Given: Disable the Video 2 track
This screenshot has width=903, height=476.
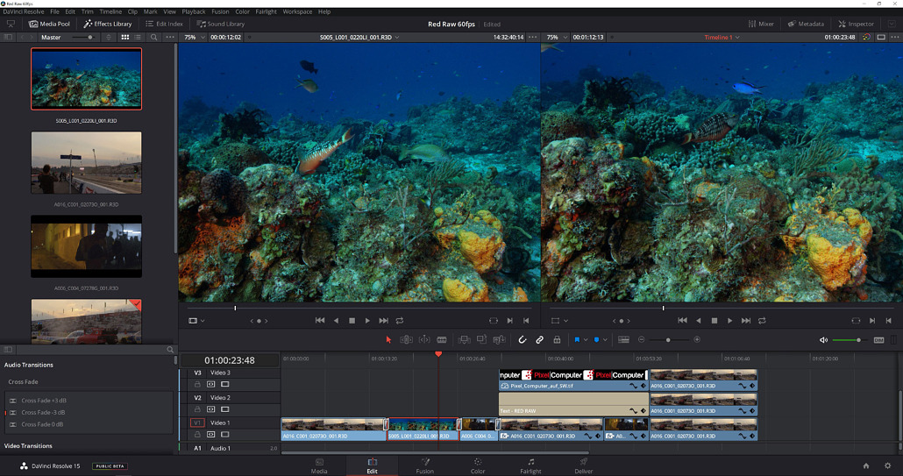Looking at the screenshot, I should [224, 409].
